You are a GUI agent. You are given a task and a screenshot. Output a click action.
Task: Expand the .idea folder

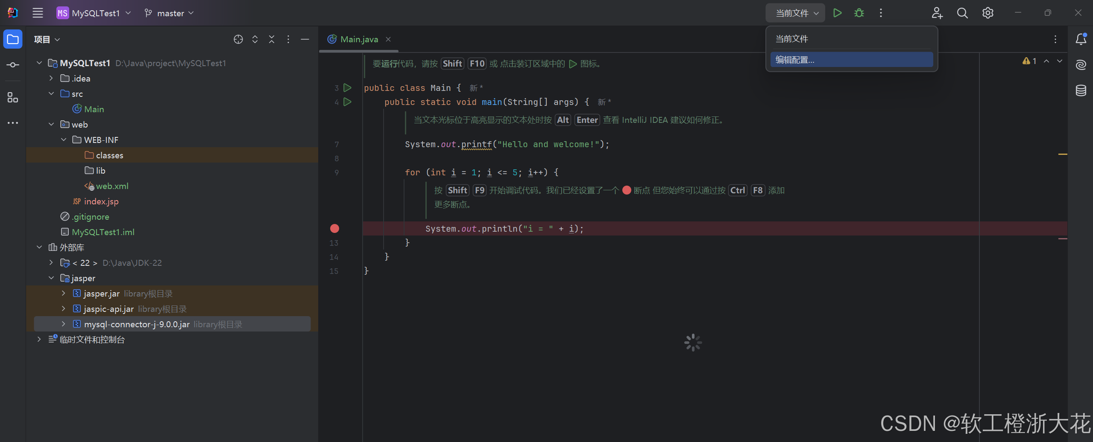point(51,79)
